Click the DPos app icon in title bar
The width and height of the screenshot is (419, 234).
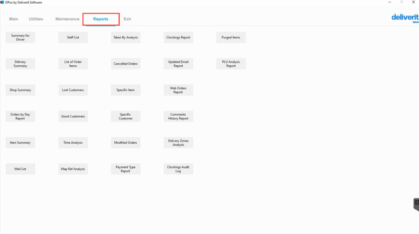click(2, 2)
